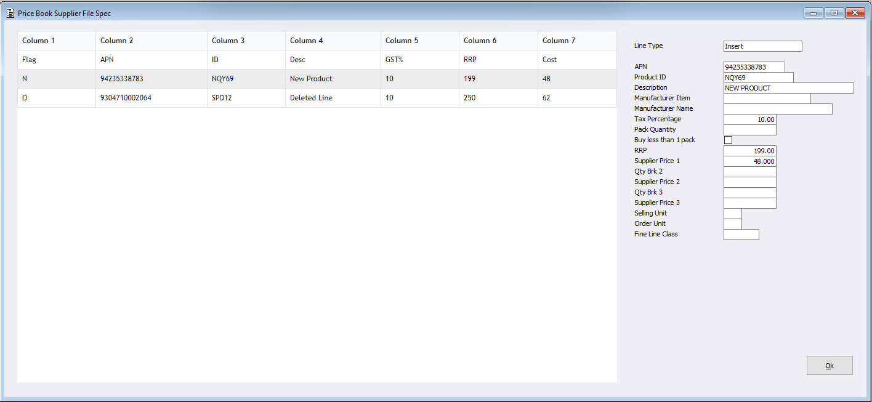Click the 9304710002064 cell
The height and width of the screenshot is (402, 872).
point(151,98)
